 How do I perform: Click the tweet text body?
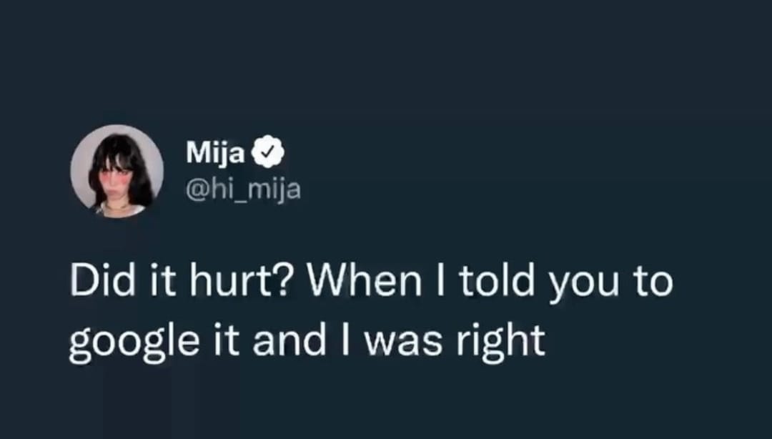click(370, 312)
